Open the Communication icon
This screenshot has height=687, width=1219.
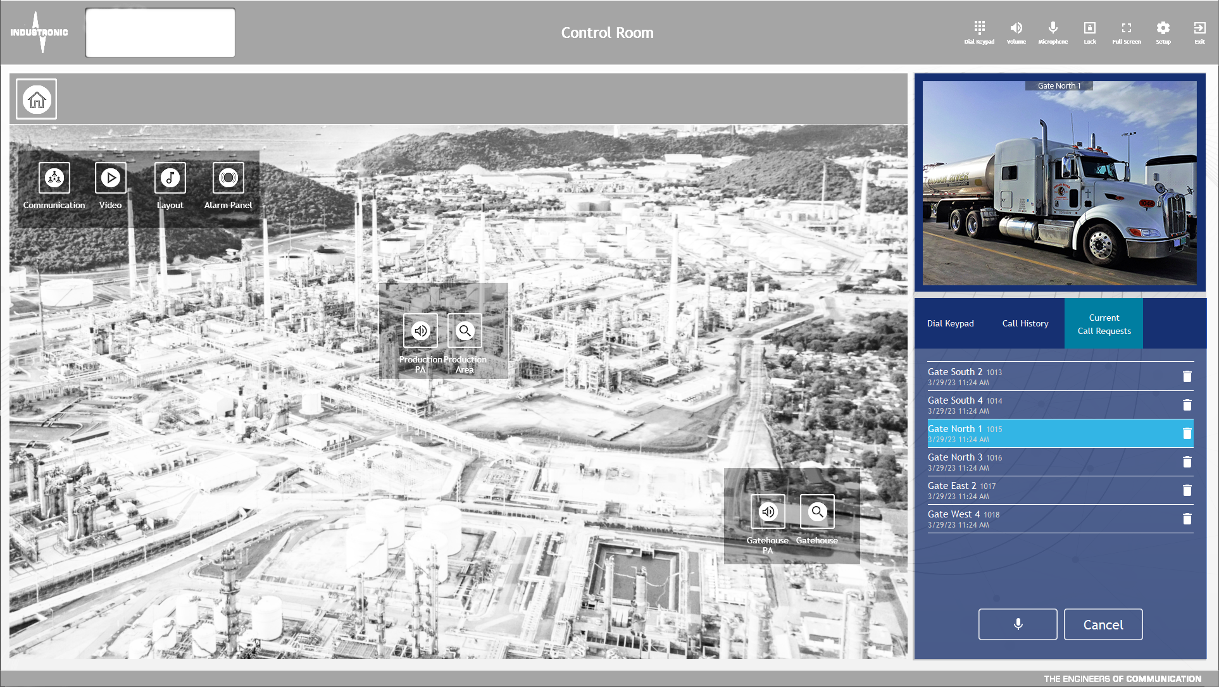[54, 178]
